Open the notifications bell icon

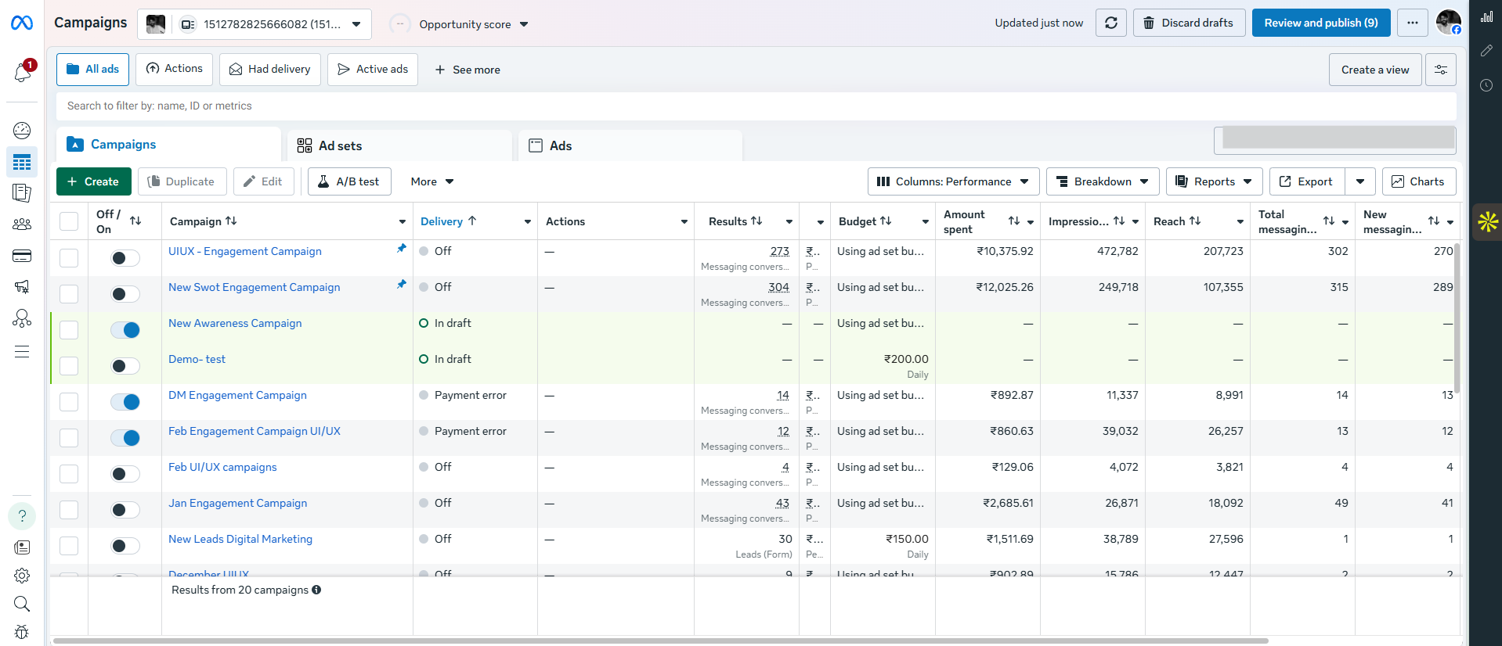point(22,73)
